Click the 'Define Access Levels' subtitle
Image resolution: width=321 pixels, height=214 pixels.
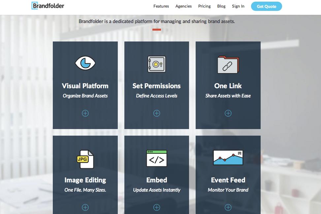tap(157, 96)
